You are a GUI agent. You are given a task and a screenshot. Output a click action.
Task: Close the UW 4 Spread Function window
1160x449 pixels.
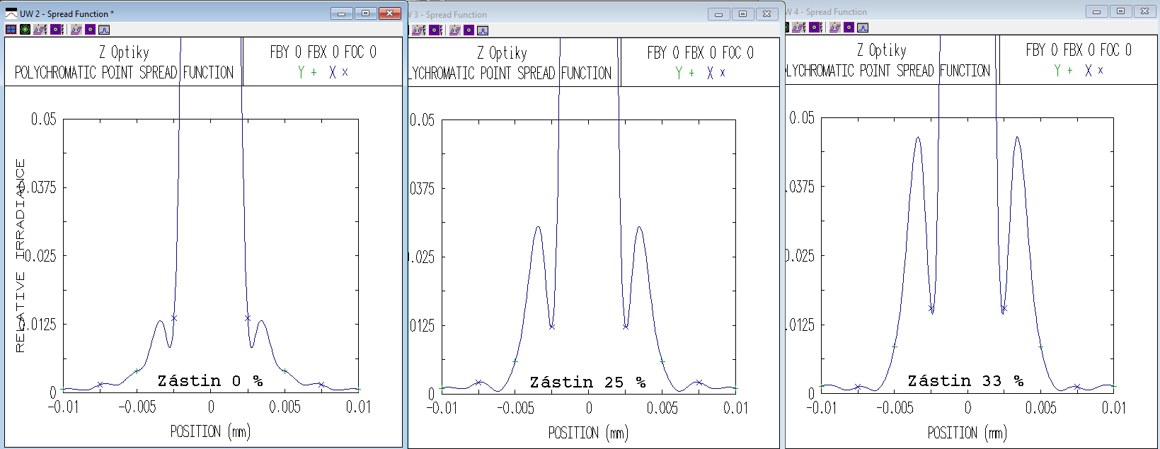point(1144,11)
